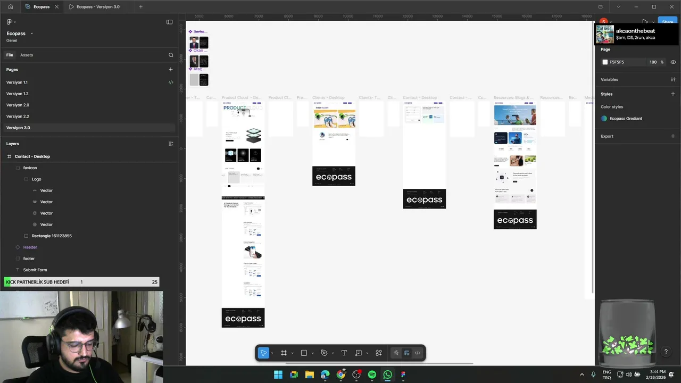Image resolution: width=681 pixels, height=383 pixels.
Task: Open OBS Studio from the taskbar
Action: (356, 374)
